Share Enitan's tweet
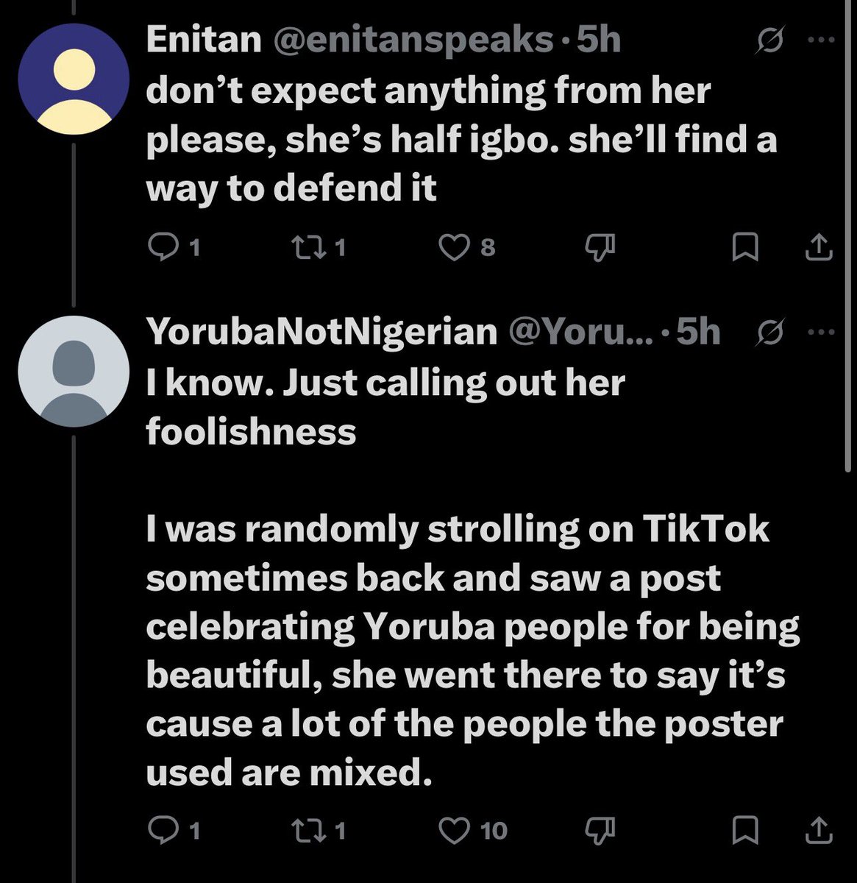857x883 pixels. click(x=818, y=249)
